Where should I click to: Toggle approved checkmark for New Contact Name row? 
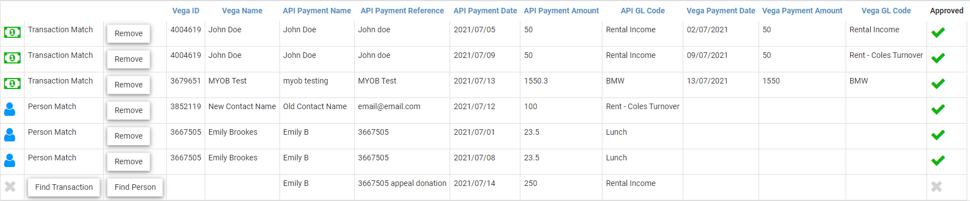coord(938,110)
